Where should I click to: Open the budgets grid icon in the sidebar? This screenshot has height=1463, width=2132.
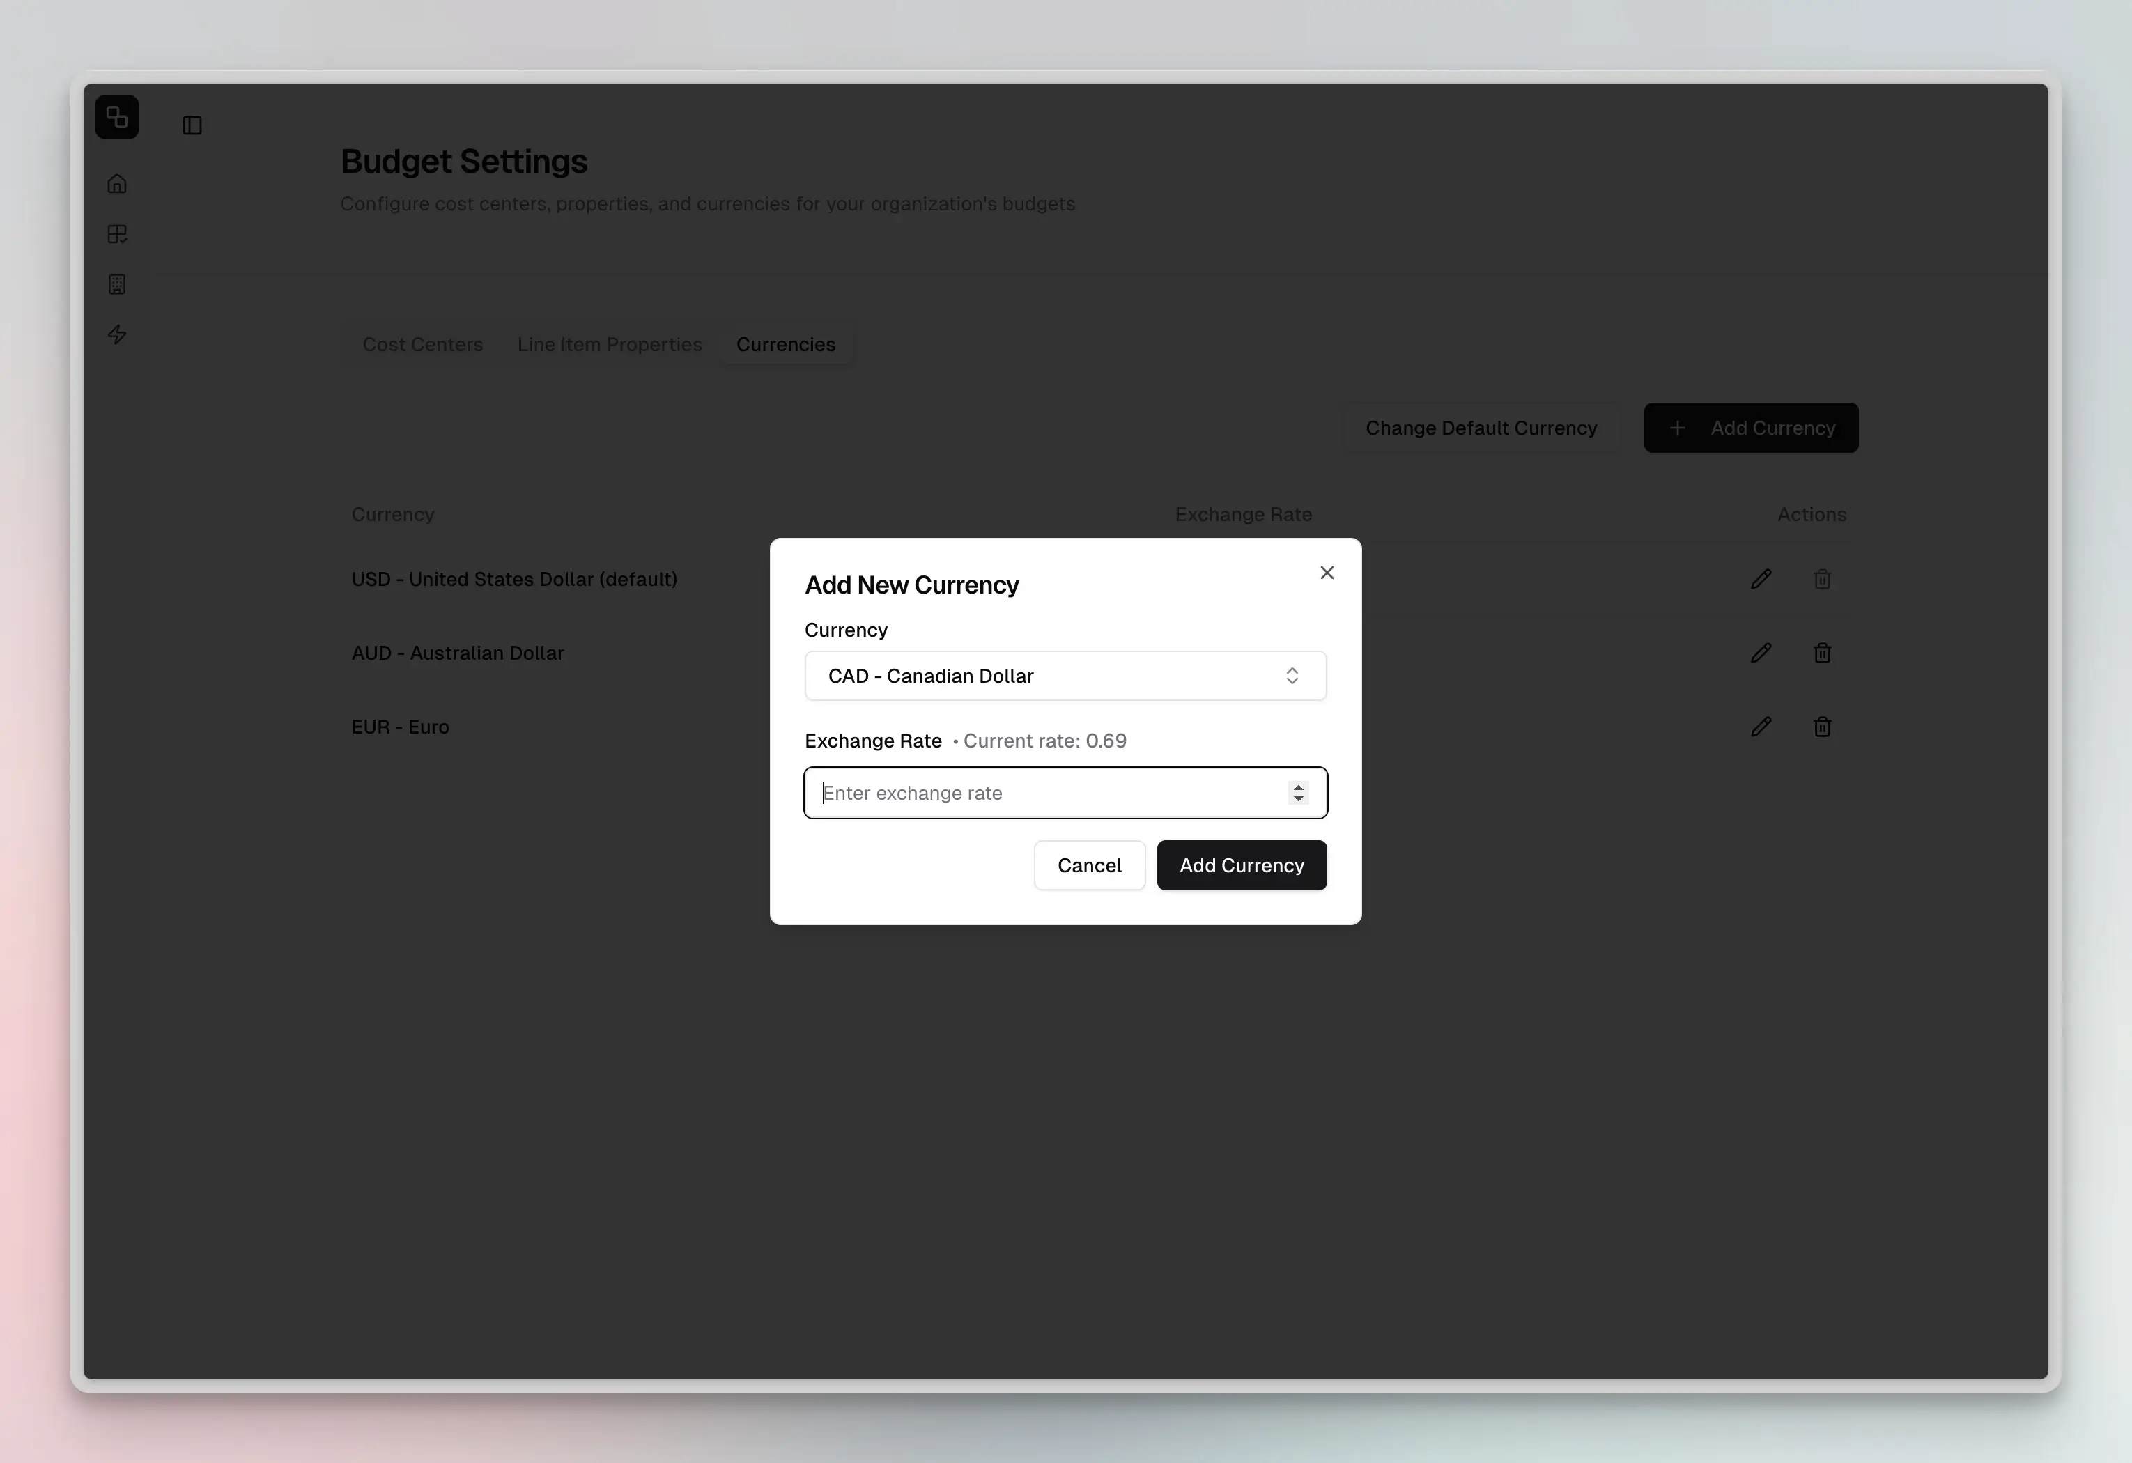(x=118, y=233)
